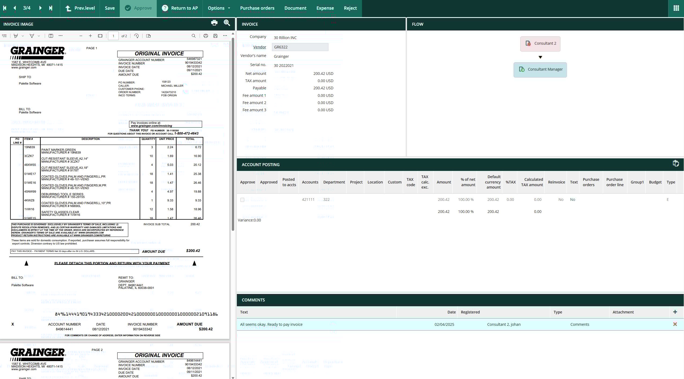Click the printer icon in Invoice Image header
This screenshot has height=379, width=684.
point(214,23)
